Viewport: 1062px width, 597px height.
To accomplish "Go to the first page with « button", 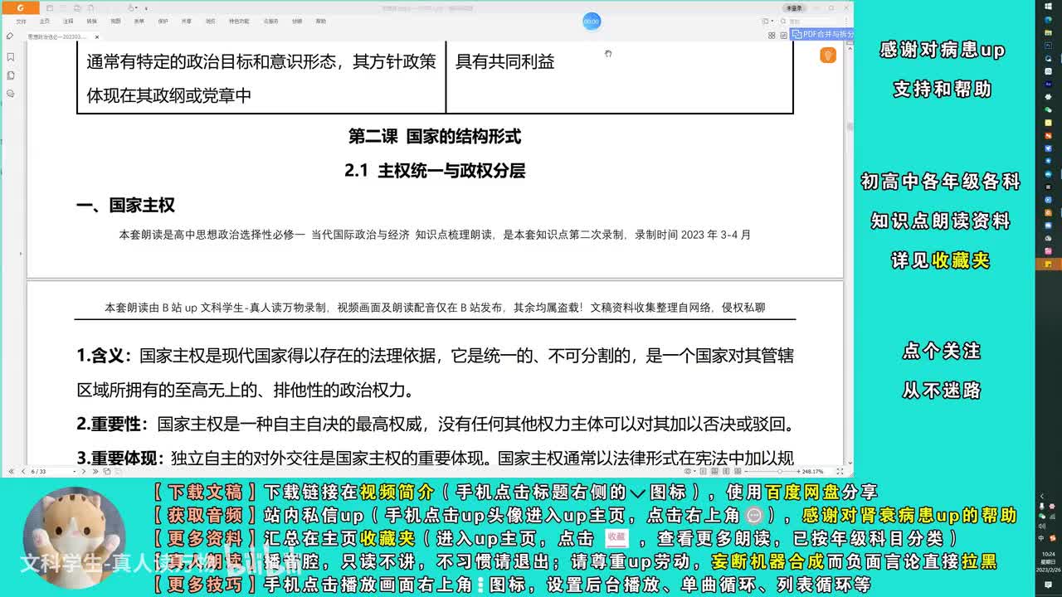I will [x=11, y=471].
